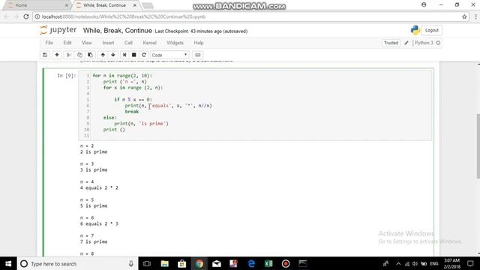The image size is (480, 270).
Task: Click the edit pencil icon near Trusted
Action: (x=406, y=43)
